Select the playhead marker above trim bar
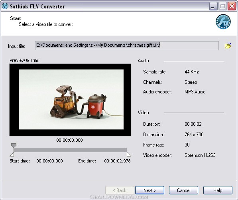Screen dimensions: 238x200 coord(14,145)
